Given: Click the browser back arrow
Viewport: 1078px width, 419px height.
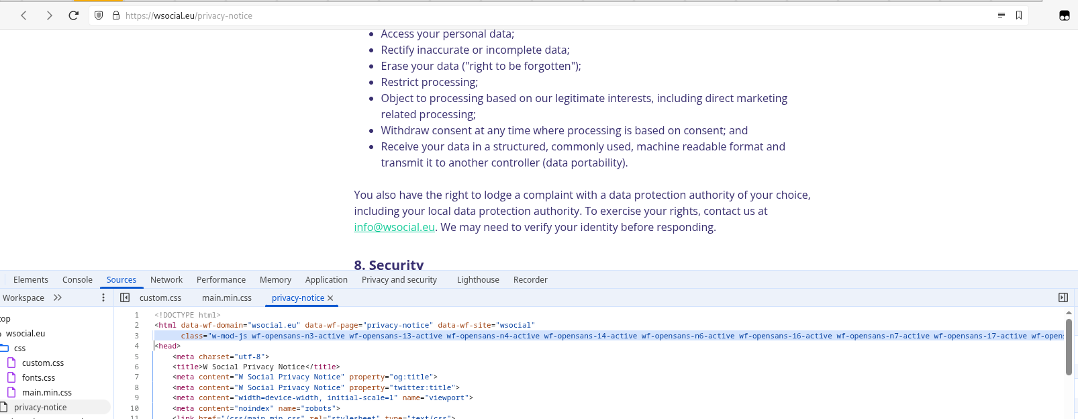Looking at the screenshot, I should 24,15.
